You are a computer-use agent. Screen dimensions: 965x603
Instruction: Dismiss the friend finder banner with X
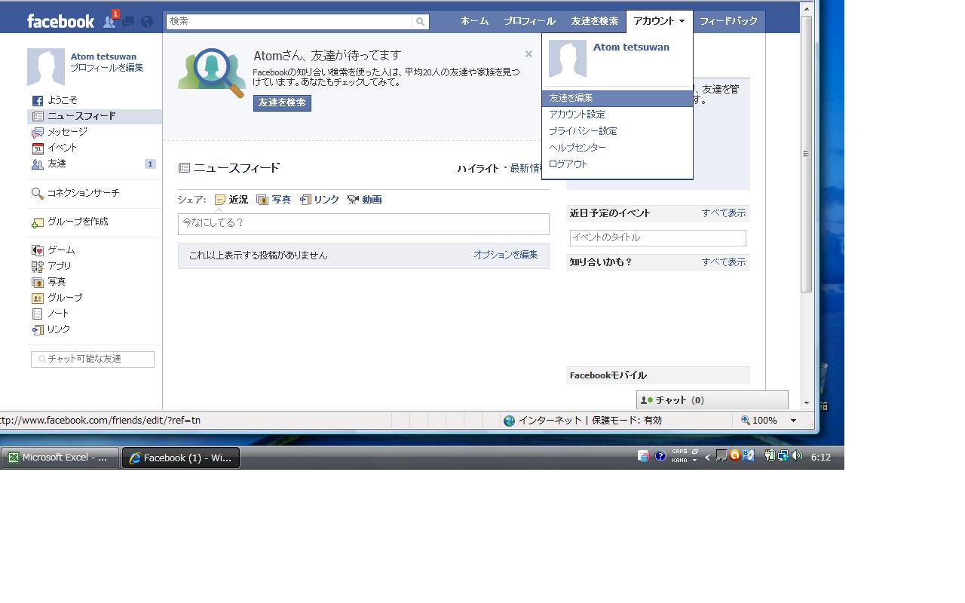point(528,54)
